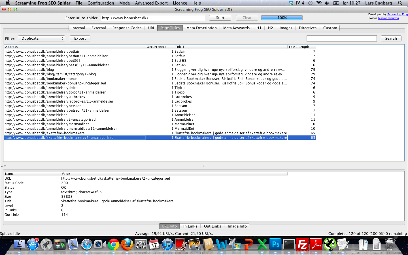Launch FileZilla from the dock
Viewport: 408px width, 255px height.
click(x=302, y=244)
